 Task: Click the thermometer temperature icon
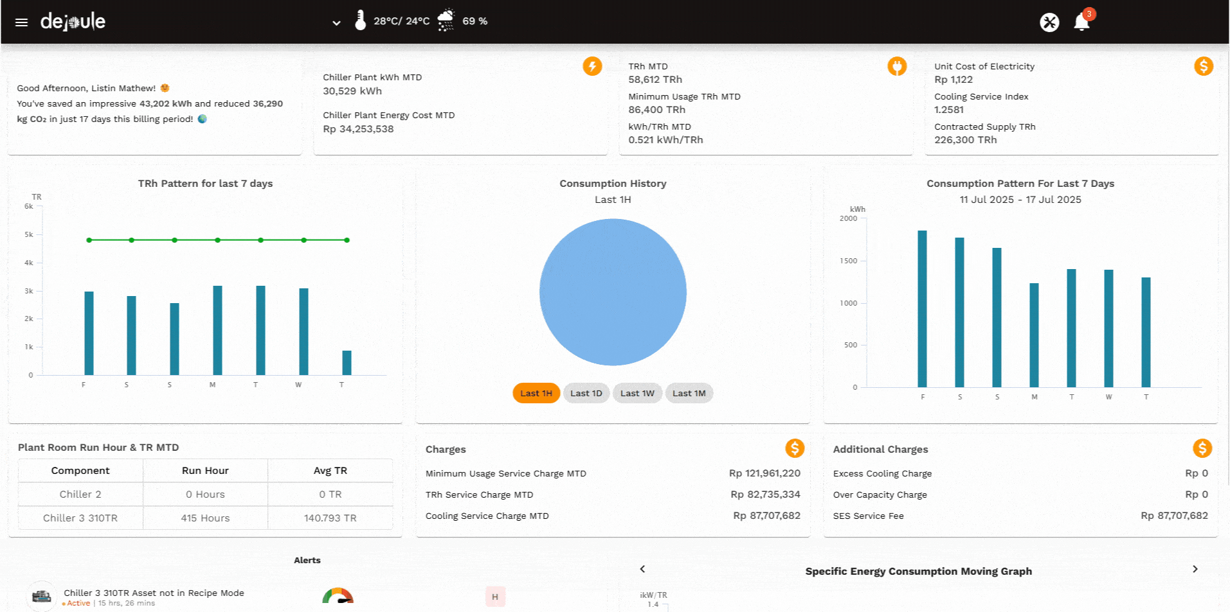click(360, 21)
